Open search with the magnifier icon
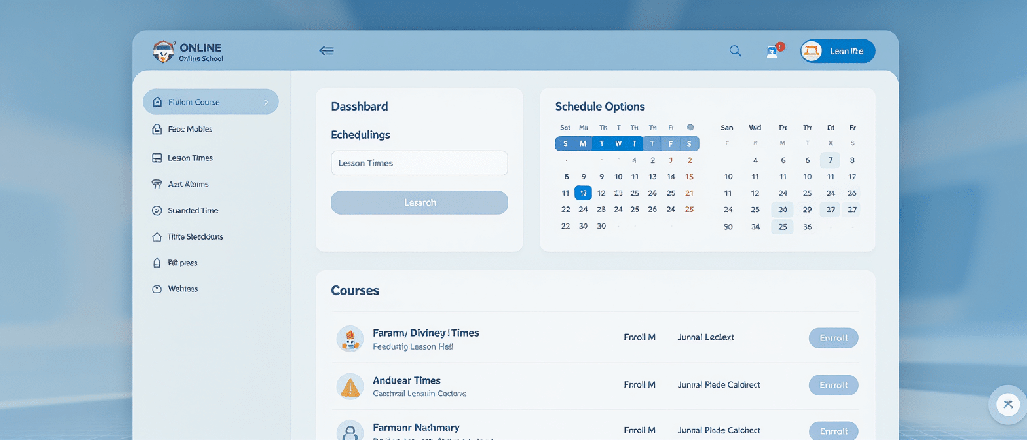1027x440 pixels. point(736,51)
